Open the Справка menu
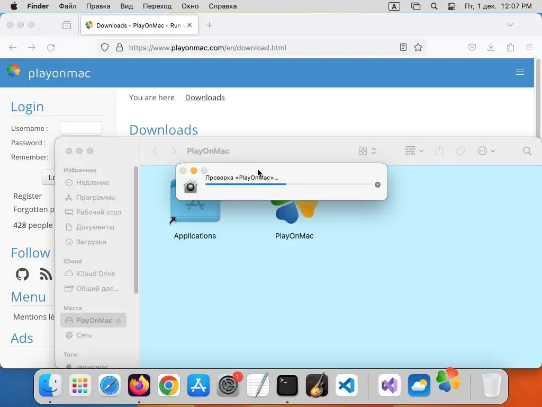The width and height of the screenshot is (542, 407). coord(223,6)
